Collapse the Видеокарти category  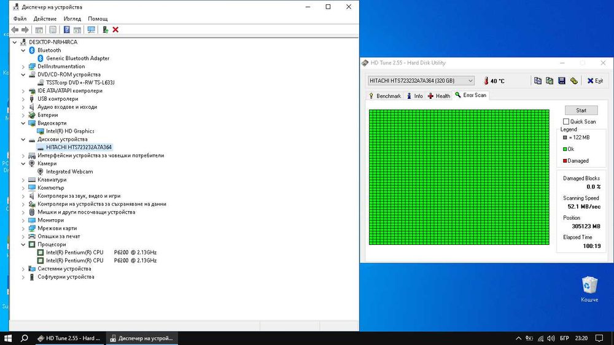tap(23, 123)
